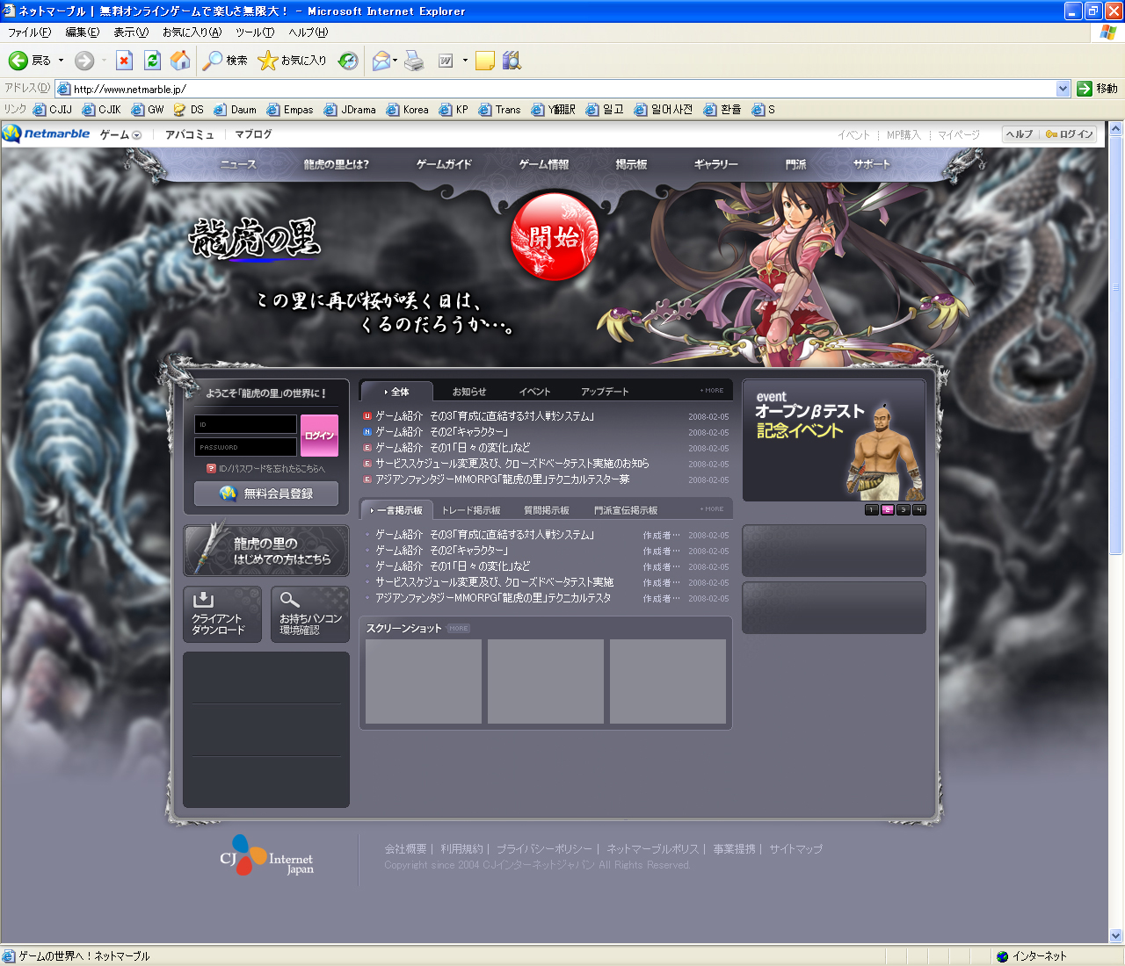This screenshot has width=1125, height=966.
Task: Open Edit button dropdown arrow
Action: click(465, 61)
